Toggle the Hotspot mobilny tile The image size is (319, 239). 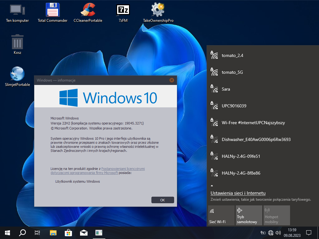pyautogui.click(x=276, y=215)
